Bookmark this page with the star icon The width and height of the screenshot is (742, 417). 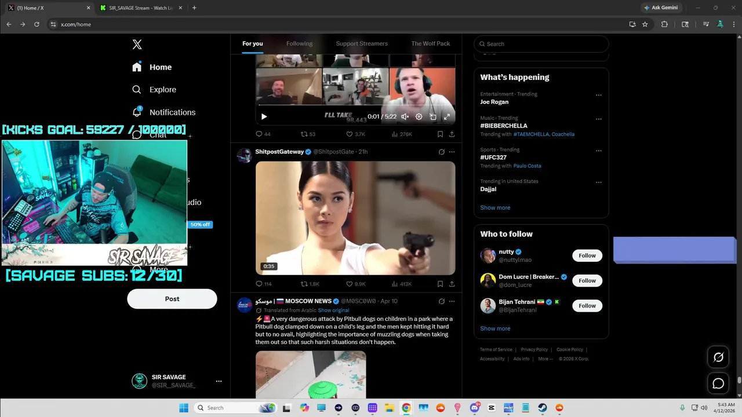[x=645, y=24]
